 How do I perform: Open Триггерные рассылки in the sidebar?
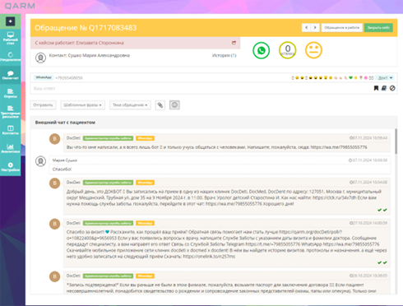click(10, 111)
